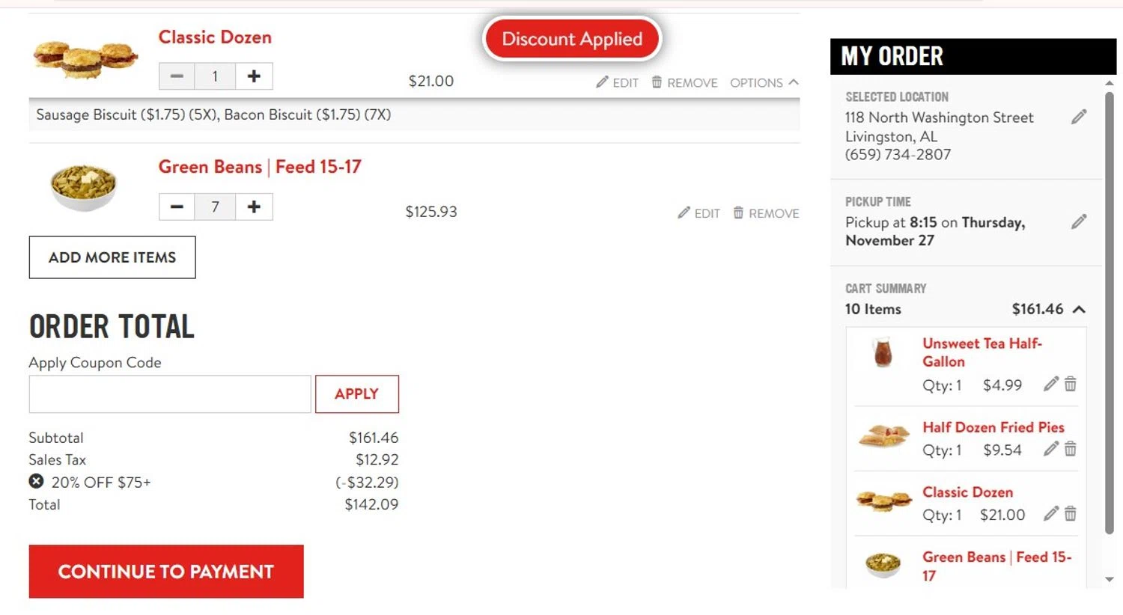1123x615 pixels.
Task: Remove the 20% OFF $75+ coupon
Action: (x=36, y=481)
